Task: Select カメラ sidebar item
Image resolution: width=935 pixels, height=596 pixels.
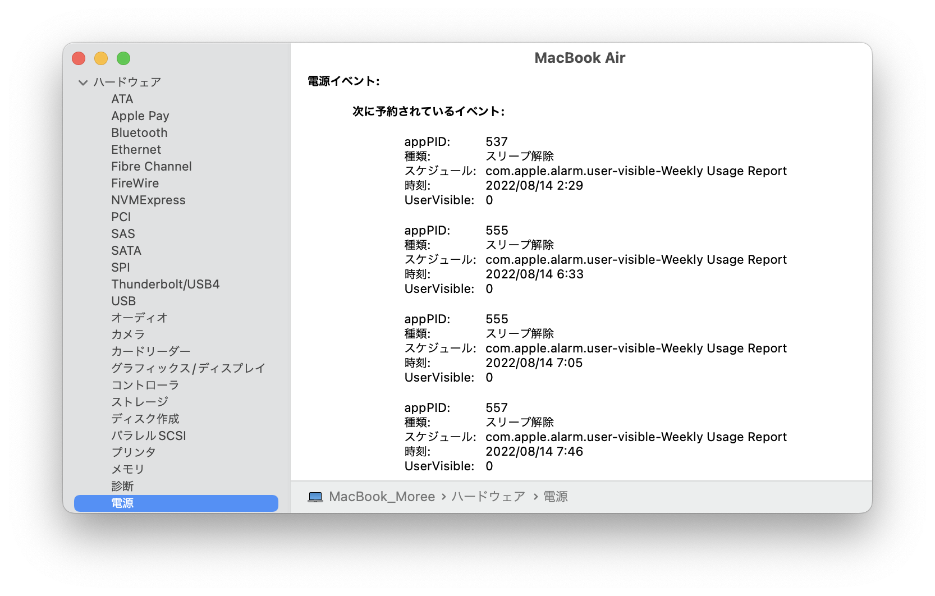Action: pyautogui.click(x=128, y=335)
